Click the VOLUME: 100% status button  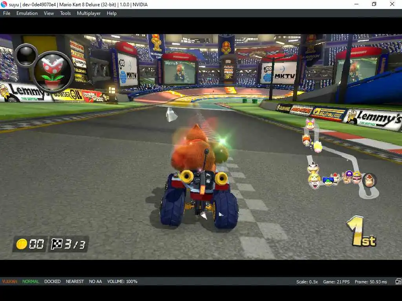coord(122,281)
